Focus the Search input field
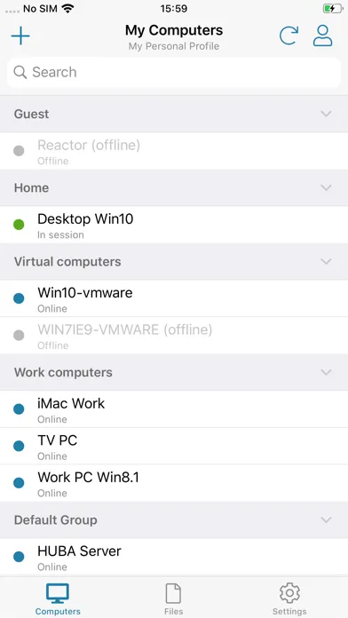This screenshot has height=618, width=348. tap(174, 73)
